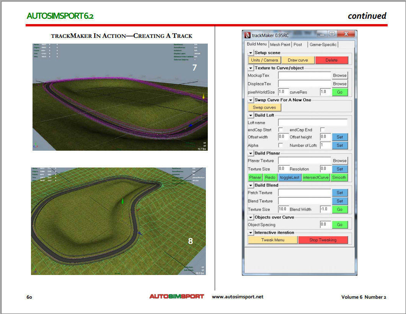Click the Blend Width value field

[x=326, y=209]
